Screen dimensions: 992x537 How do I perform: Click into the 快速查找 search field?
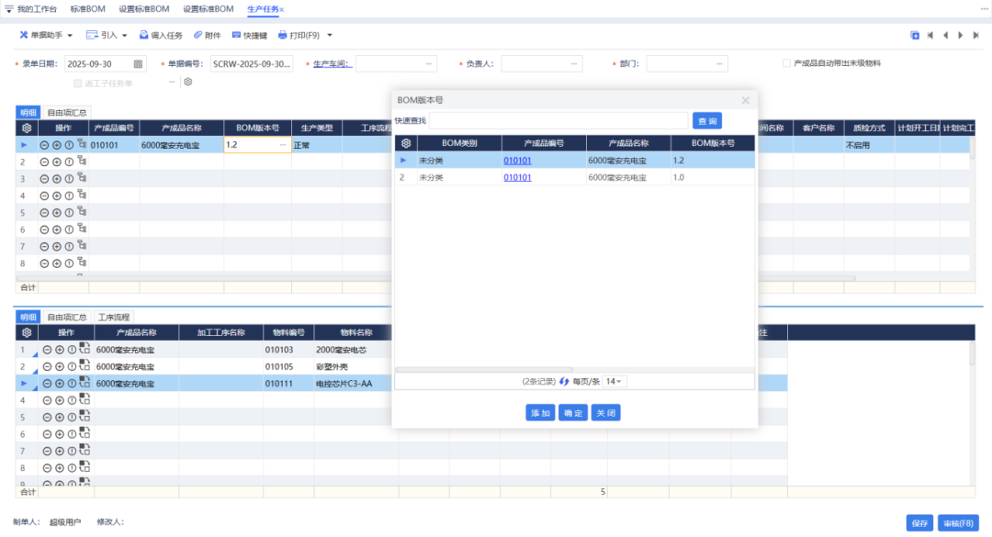pos(558,121)
